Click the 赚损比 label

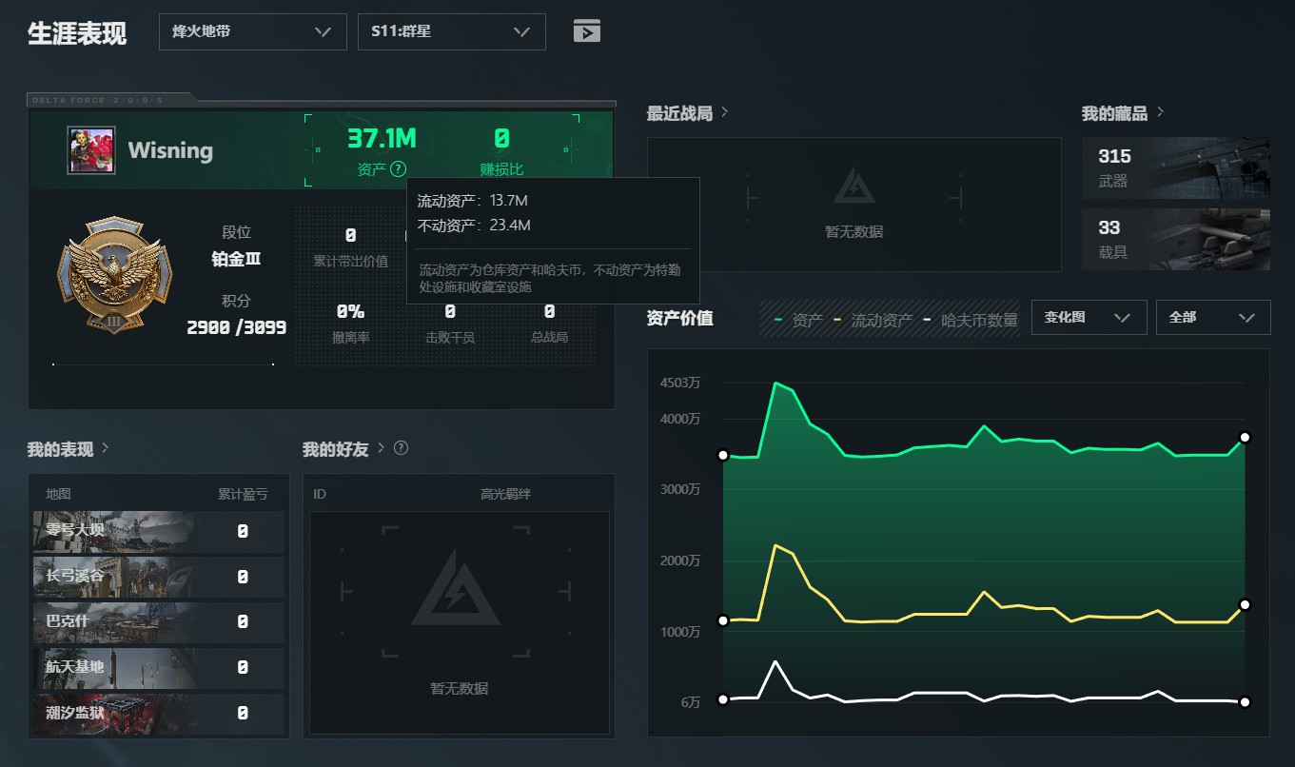[x=501, y=169]
